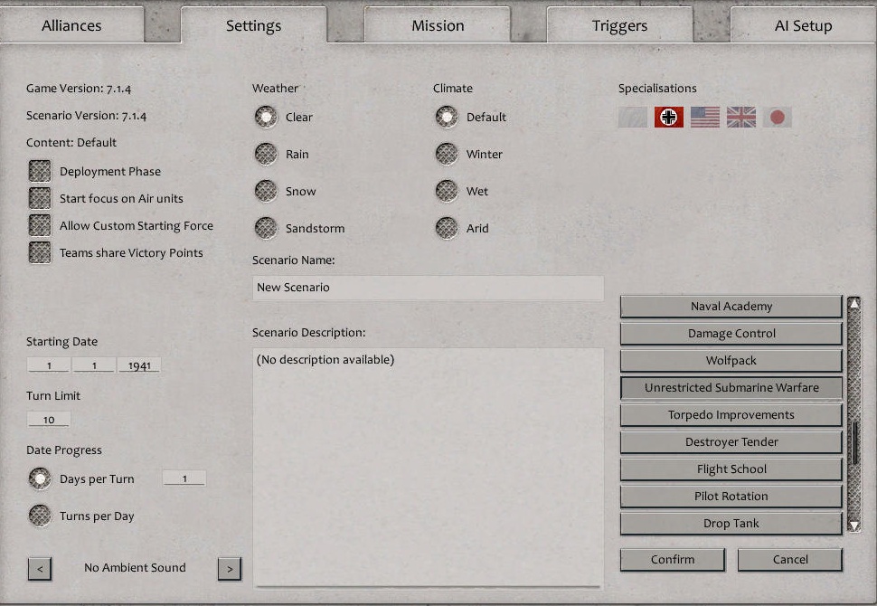This screenshot has height=606, width=877.
Task: Select Turns per Day date progress
Action: tap(40, 516)
